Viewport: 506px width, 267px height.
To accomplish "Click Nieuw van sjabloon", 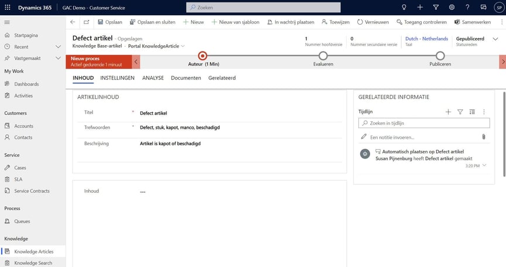I will point(235,22).
